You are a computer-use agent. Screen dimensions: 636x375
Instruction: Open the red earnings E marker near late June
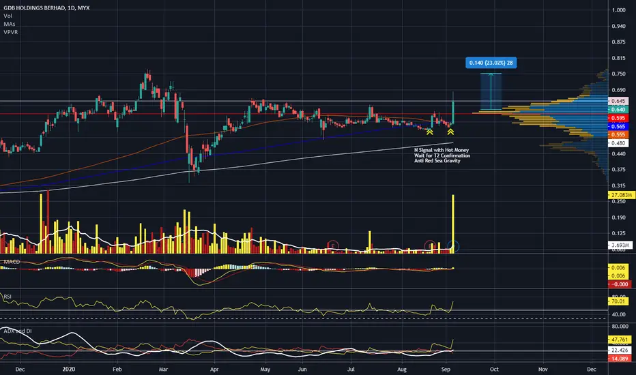pos(332,245)
